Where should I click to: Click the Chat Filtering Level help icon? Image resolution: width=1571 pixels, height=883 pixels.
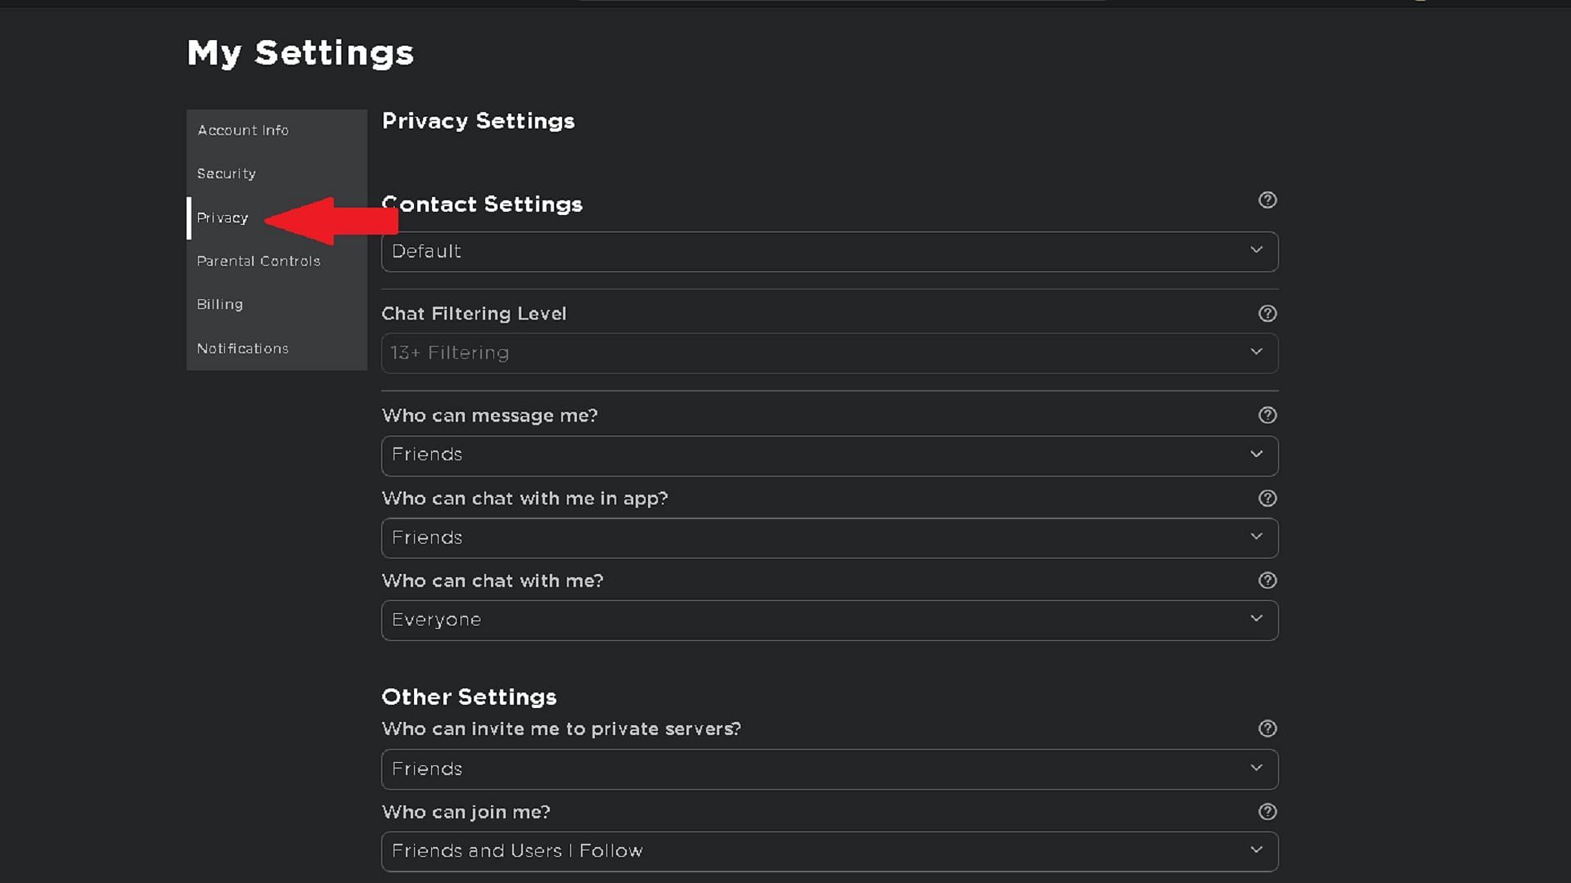tap(1267, 314)
